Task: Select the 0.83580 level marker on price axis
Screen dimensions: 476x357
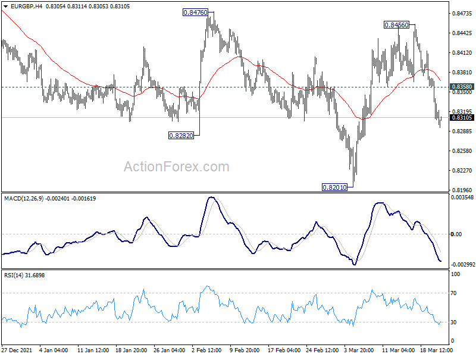Action: (x=462, y=87)
